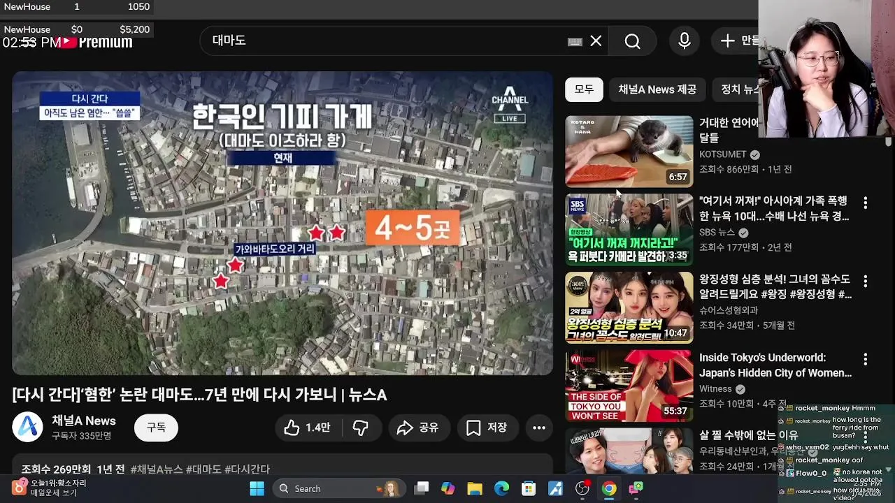
Task: Save the video with 저장 button
Action: [x=487, y=428]
